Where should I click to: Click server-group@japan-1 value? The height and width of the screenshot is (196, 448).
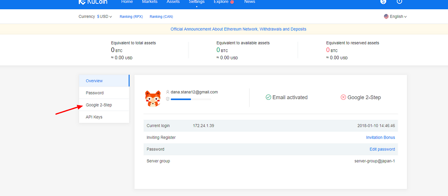point(375,161)
